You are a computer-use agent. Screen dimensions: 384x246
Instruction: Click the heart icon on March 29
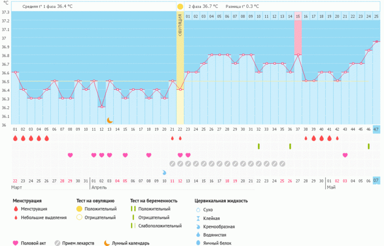click(x=70, y=155)
